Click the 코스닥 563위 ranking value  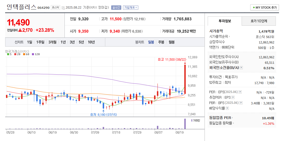265,37
